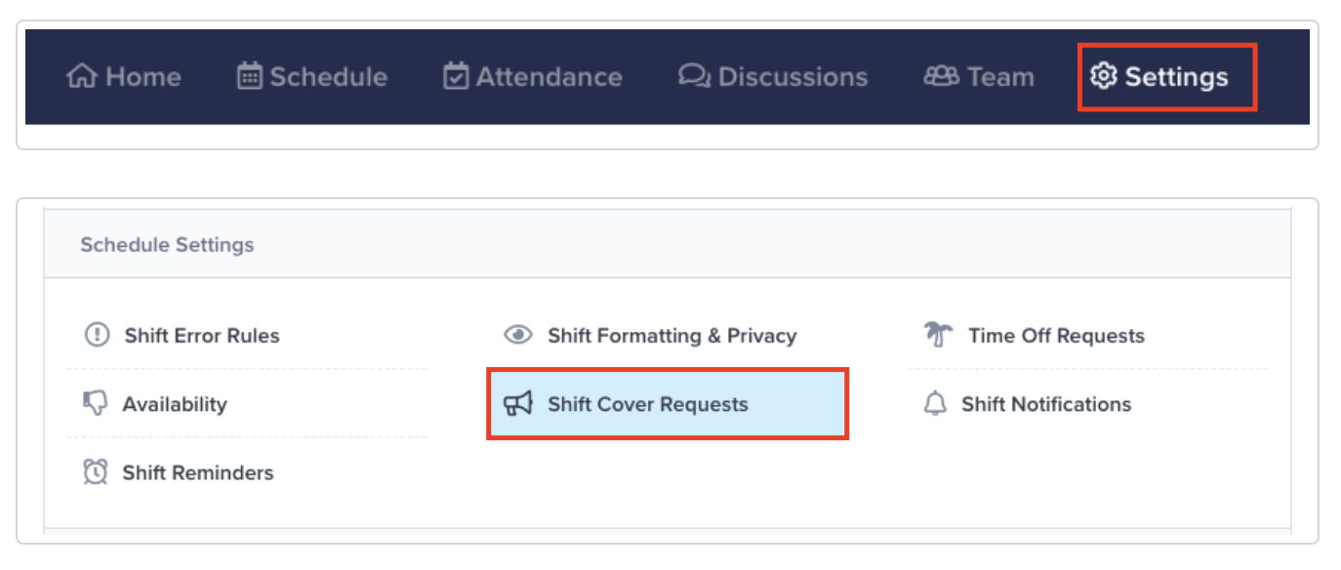The height and width of the screenshot is (570, 1341).
Task: Click the megaphone icon for Shift Cover Requests
Action: coord(517,404)
